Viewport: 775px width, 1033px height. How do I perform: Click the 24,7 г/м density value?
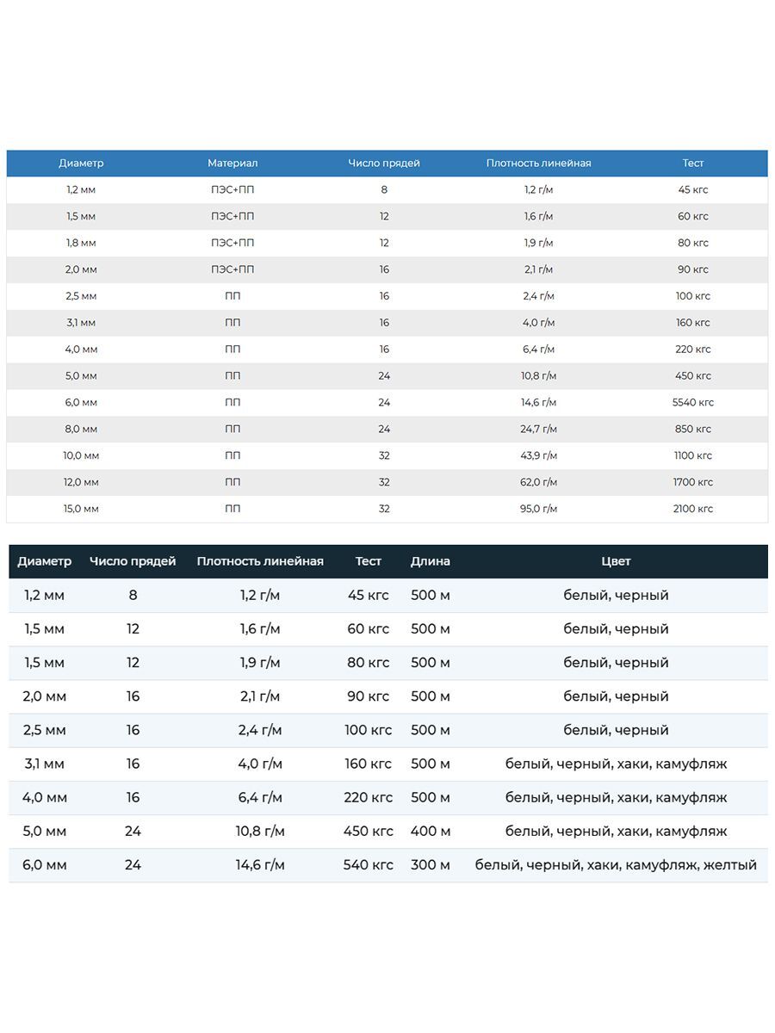click(538, 429)
